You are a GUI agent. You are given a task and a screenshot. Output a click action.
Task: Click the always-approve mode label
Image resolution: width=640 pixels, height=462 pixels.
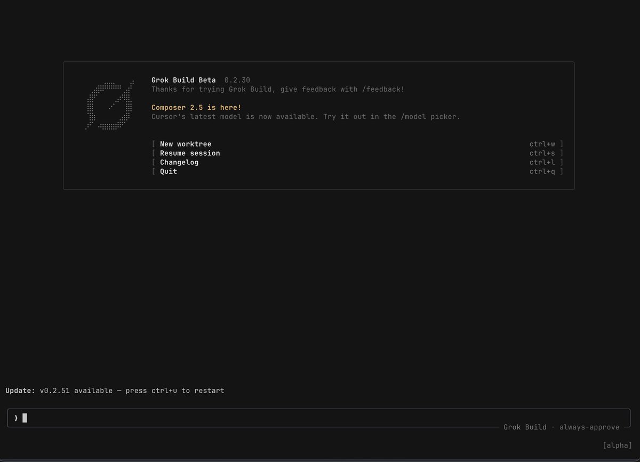(x=589, y=427)
